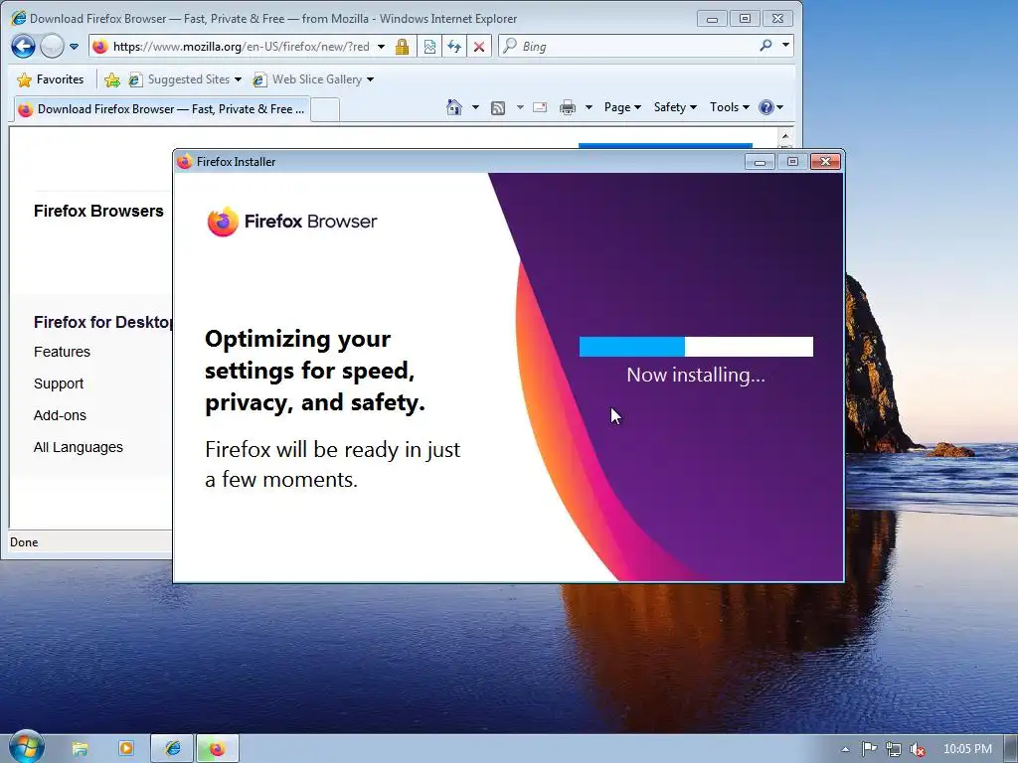Click the network tray icon

point(894,749)
